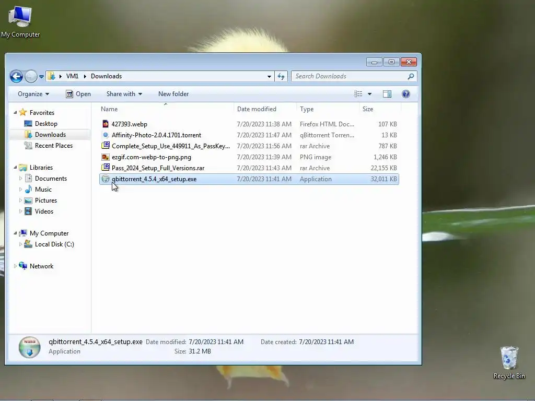Open Help with the question mark icon

[405, 94]
